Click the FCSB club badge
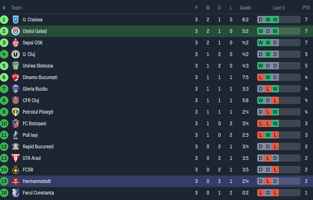 [x=16, y=170]
